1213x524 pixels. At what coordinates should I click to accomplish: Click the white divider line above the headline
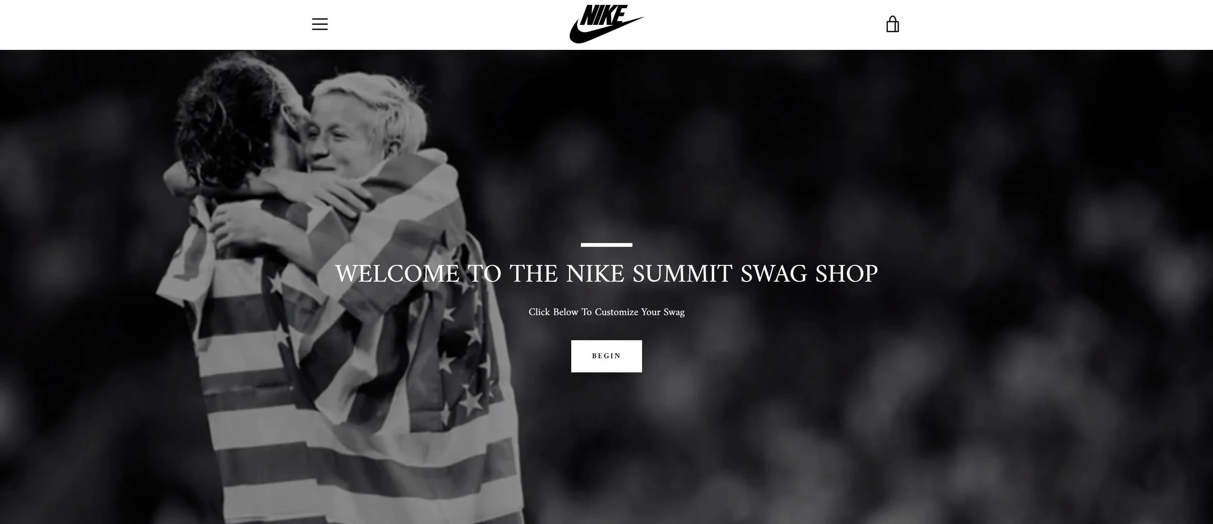[x=606, y=245]
